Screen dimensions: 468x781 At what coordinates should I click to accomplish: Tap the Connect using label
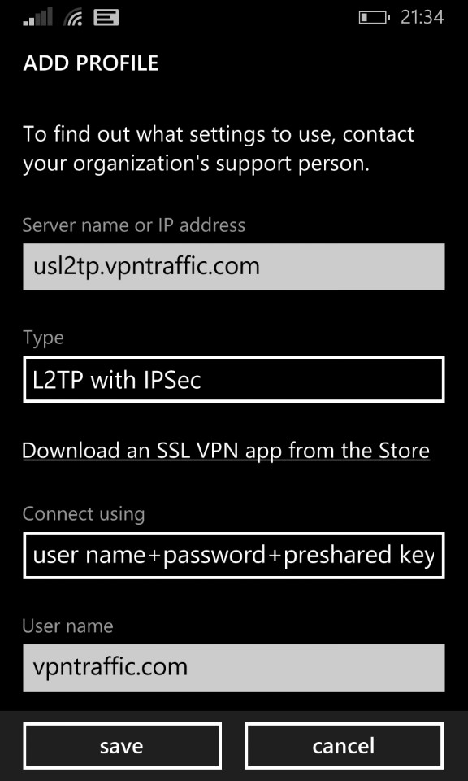(84, 514)
